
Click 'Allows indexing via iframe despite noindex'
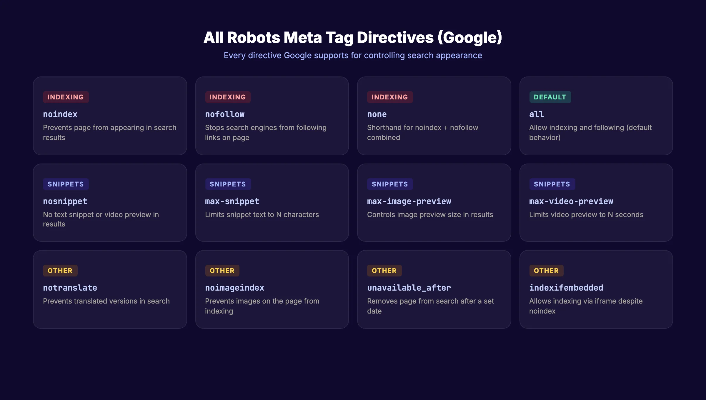pyautogui.click(x=586, y=306)
